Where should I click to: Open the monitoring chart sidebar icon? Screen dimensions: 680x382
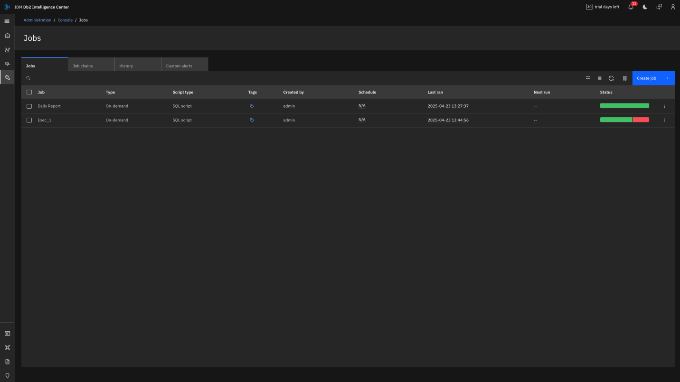point(7,49)
